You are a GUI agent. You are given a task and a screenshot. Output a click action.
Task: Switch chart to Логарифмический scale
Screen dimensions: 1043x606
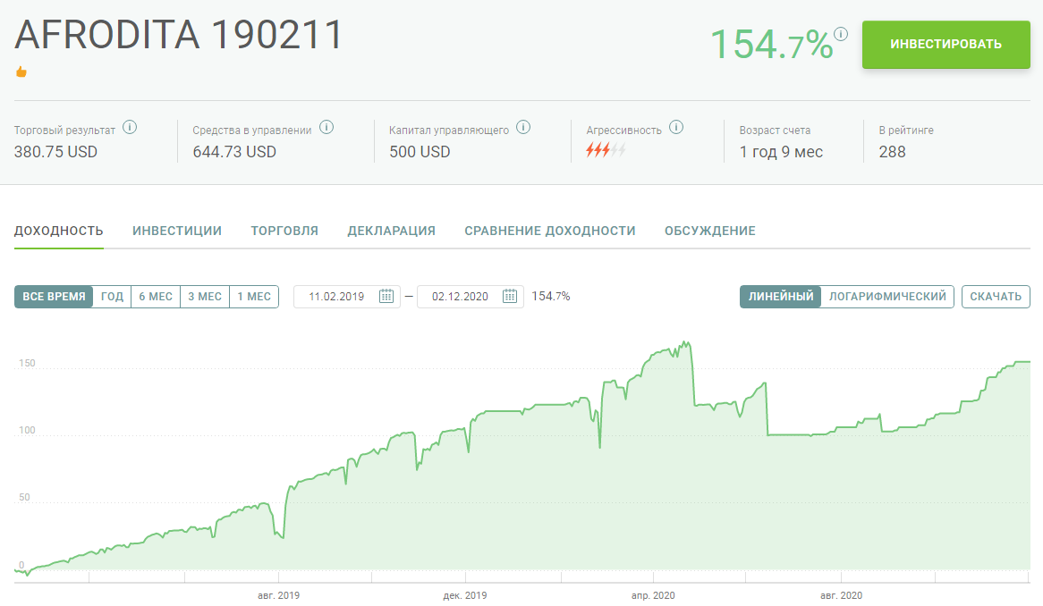point(887,297)
